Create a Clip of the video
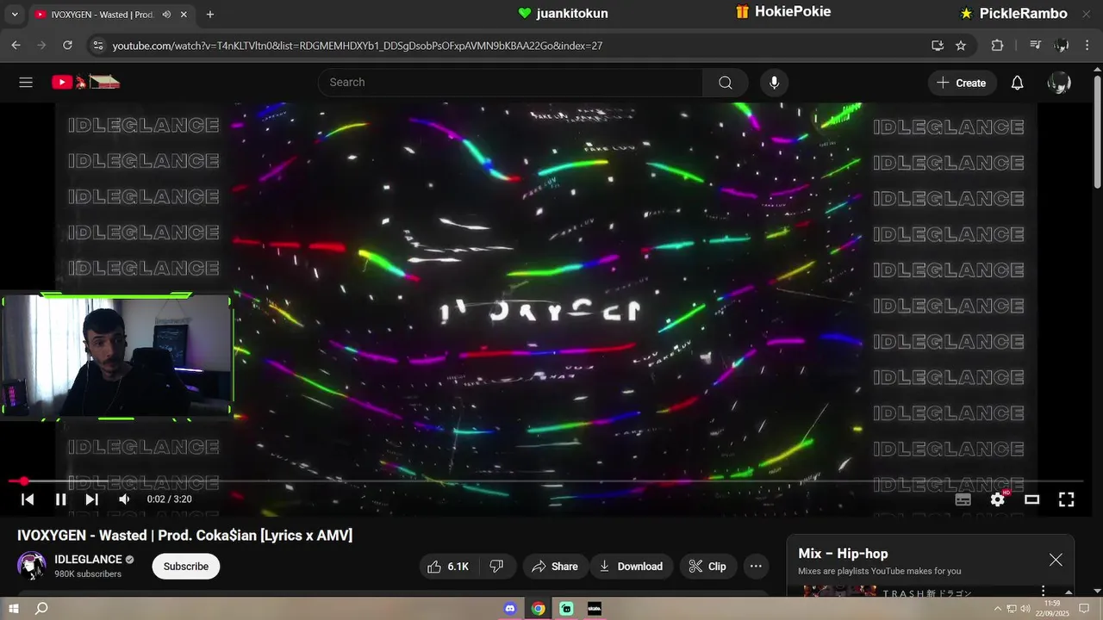Viewport: 1103px width, 620px height. [x=707, y=567]
